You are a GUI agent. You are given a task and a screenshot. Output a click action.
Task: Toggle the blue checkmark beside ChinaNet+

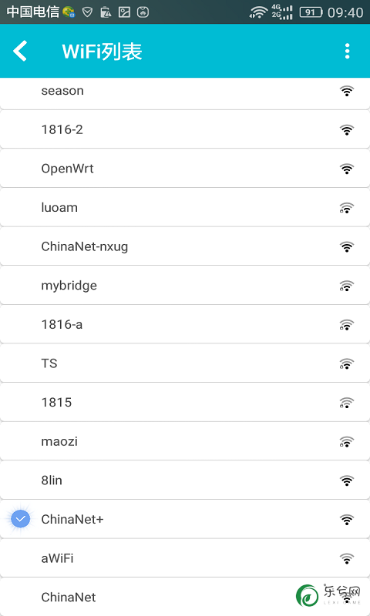[x=21, y=519]
